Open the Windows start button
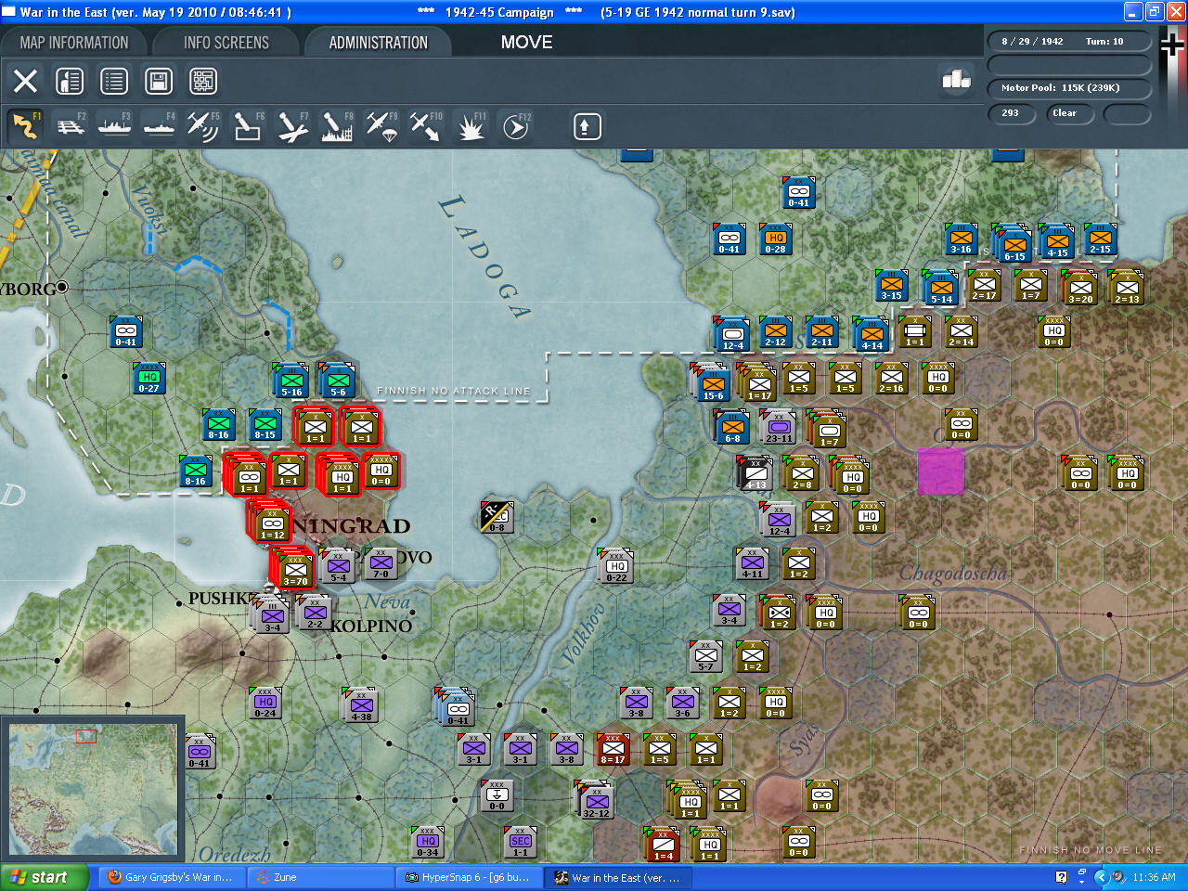 [x=46, y=877]
